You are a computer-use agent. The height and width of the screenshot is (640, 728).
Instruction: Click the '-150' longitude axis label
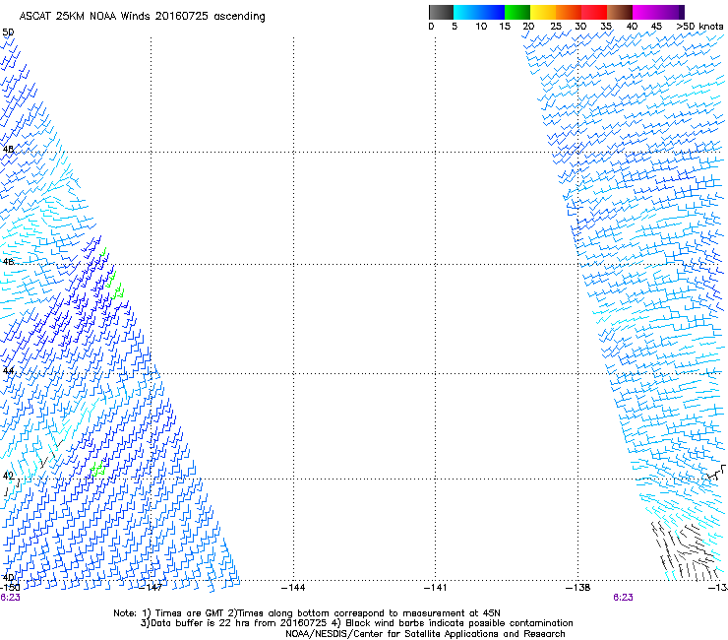point(10,588)
